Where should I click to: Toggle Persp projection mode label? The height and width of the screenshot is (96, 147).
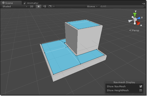pyautogui.click(x=134, y=31)
